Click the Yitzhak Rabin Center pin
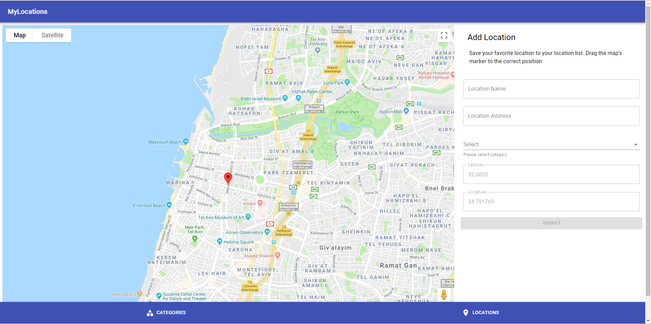The width and height of the screenshot is (651, 324). [298, 98]
